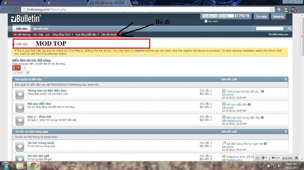Switch to Facebook browser tab
Image resolution: width=304 pixels, height=170 pixels.
pyautogui.click(x=66, y=3)
